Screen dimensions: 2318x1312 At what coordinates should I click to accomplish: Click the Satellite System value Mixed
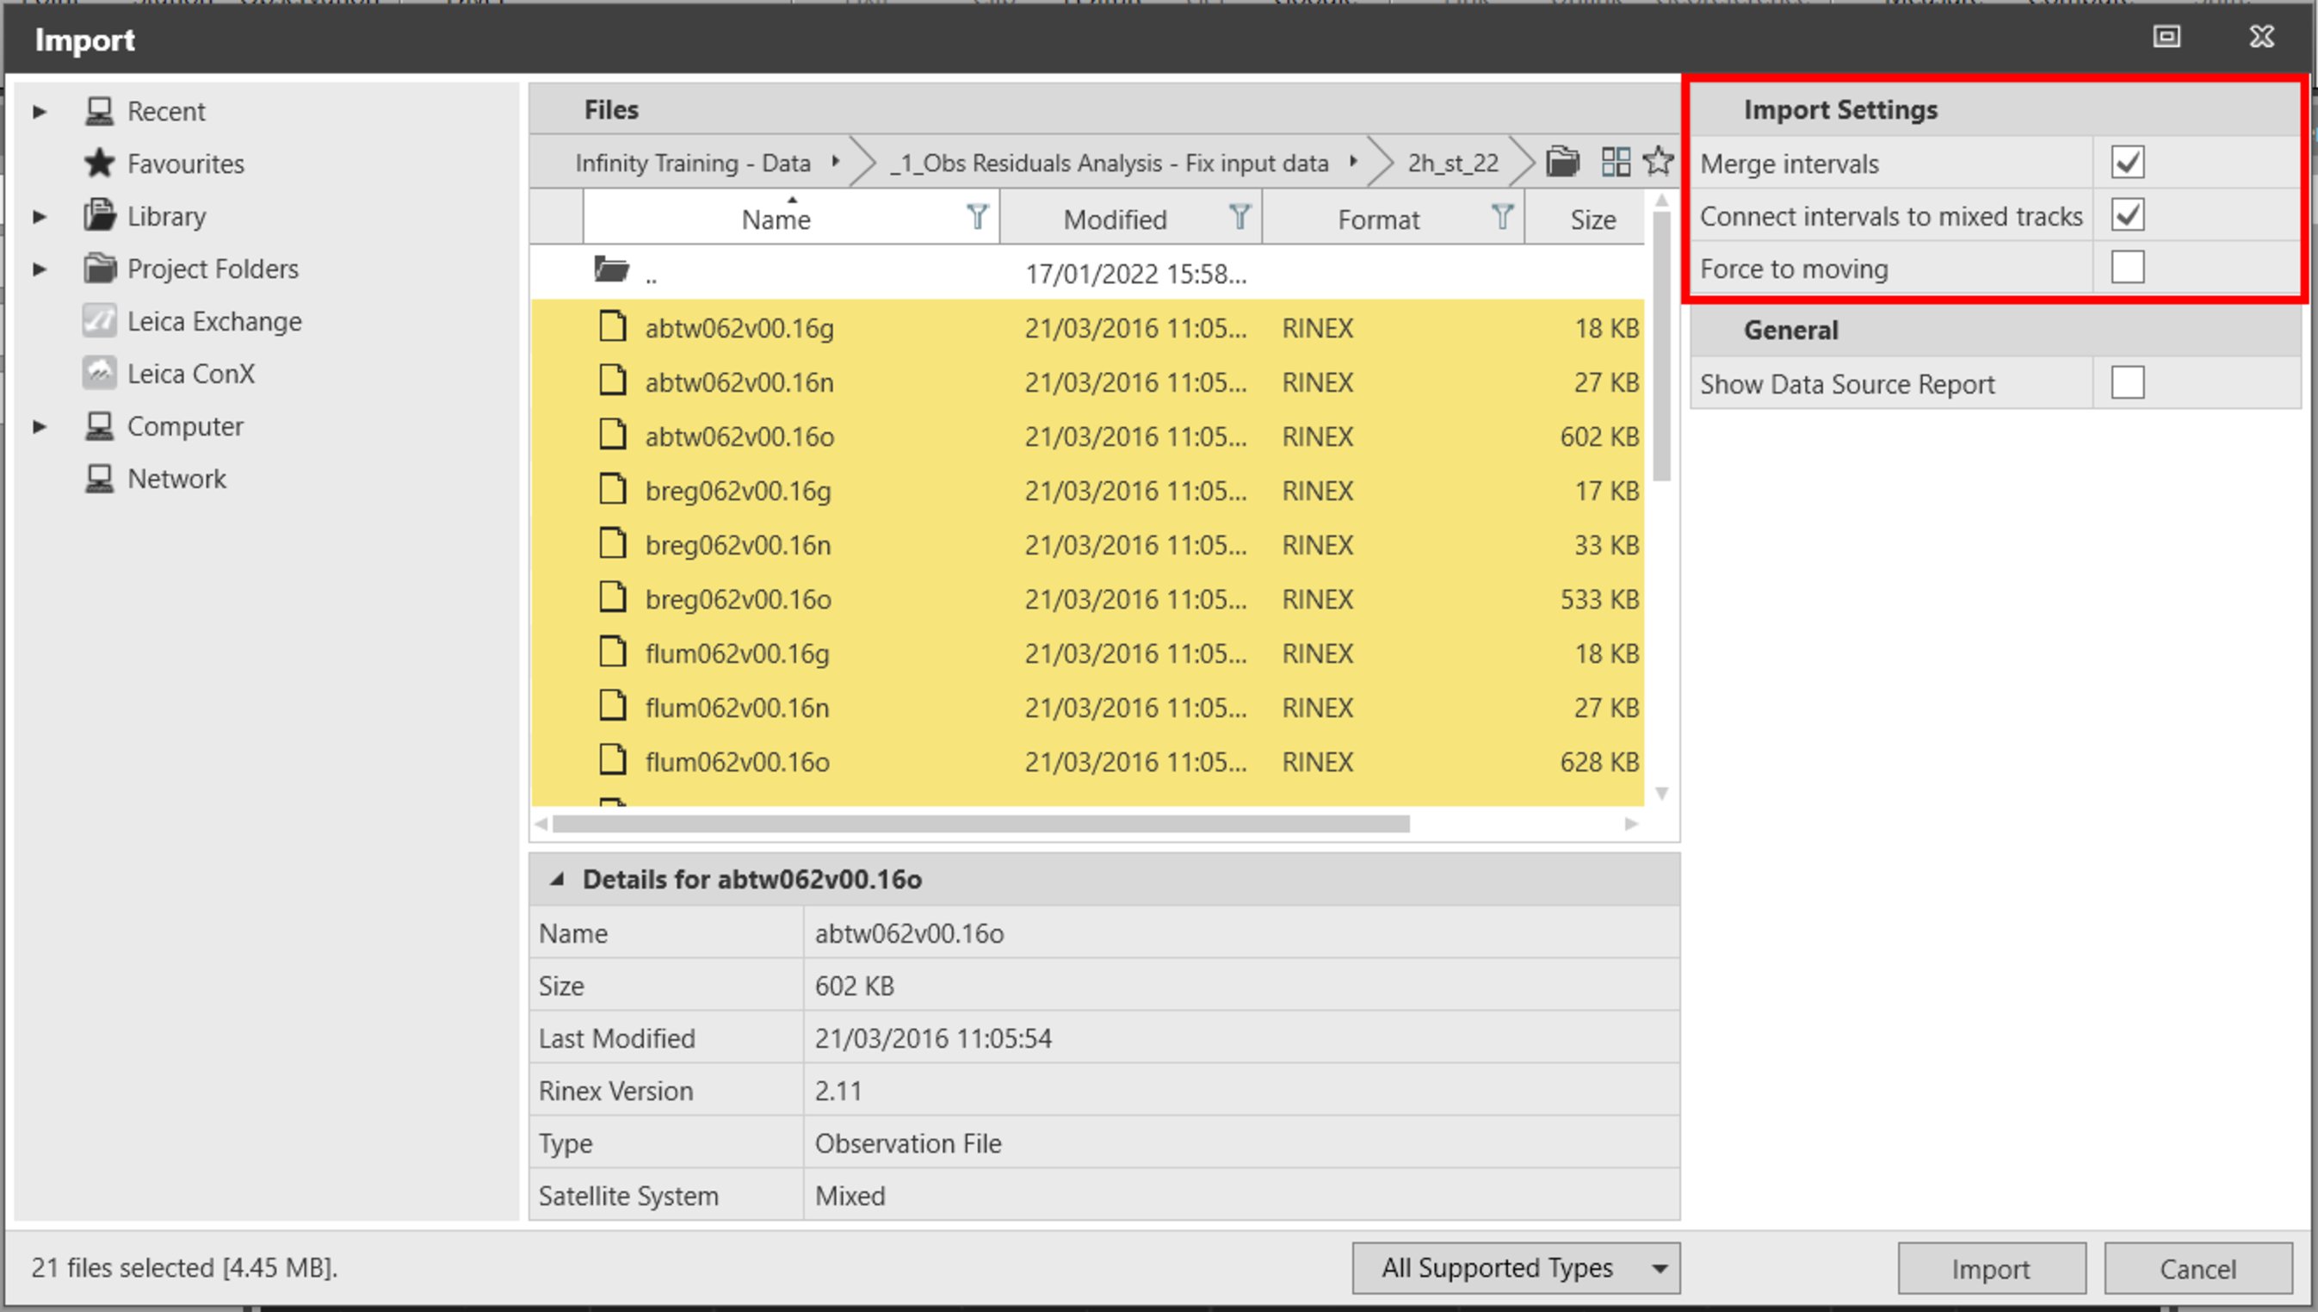[850, 1196]
